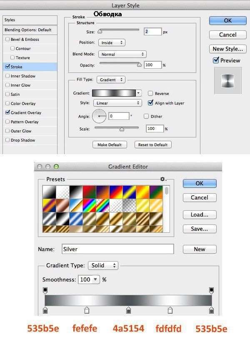Enable Bevel & Emboss effect
250x339 pixels.
pyautogui.click(x=7, y=39)
